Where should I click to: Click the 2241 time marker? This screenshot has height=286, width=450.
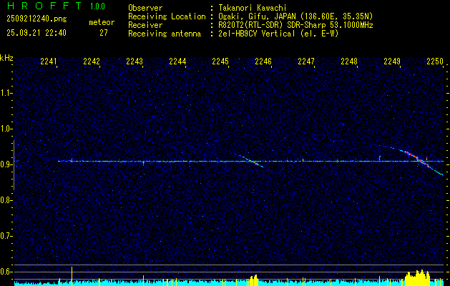click(x=49, y=62)
